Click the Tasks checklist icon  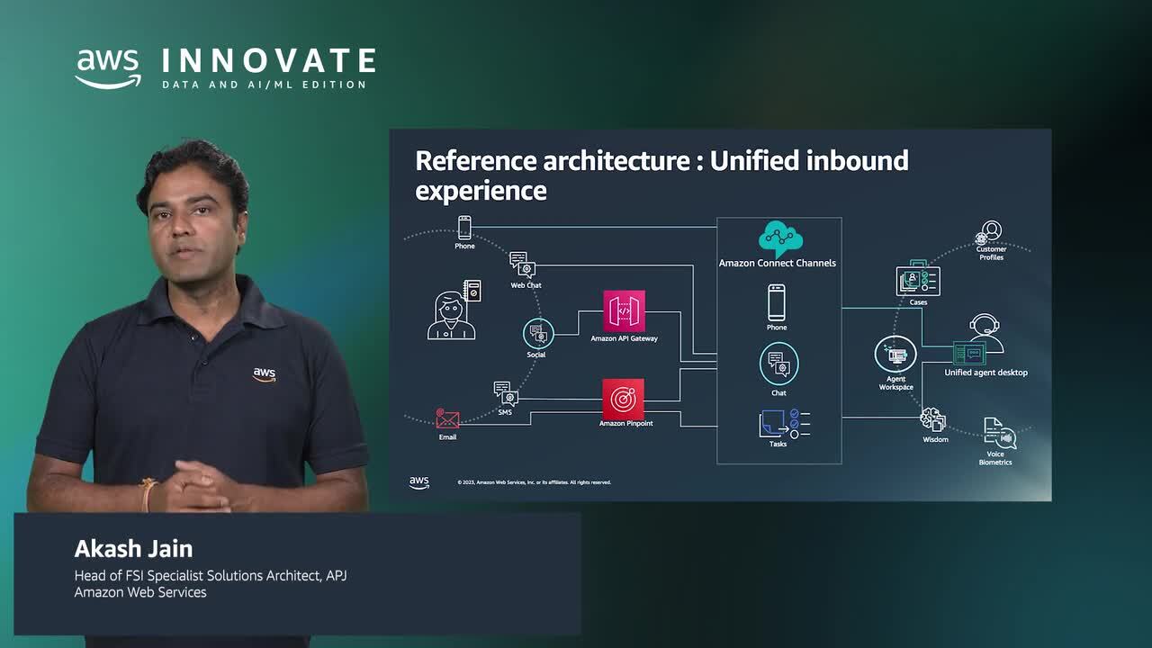pos(785,423)
